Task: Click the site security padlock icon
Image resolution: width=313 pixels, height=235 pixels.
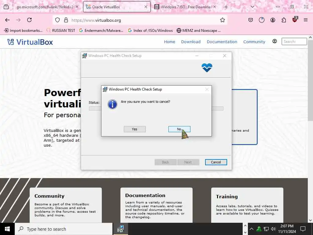Action: [x=66, y=20]
